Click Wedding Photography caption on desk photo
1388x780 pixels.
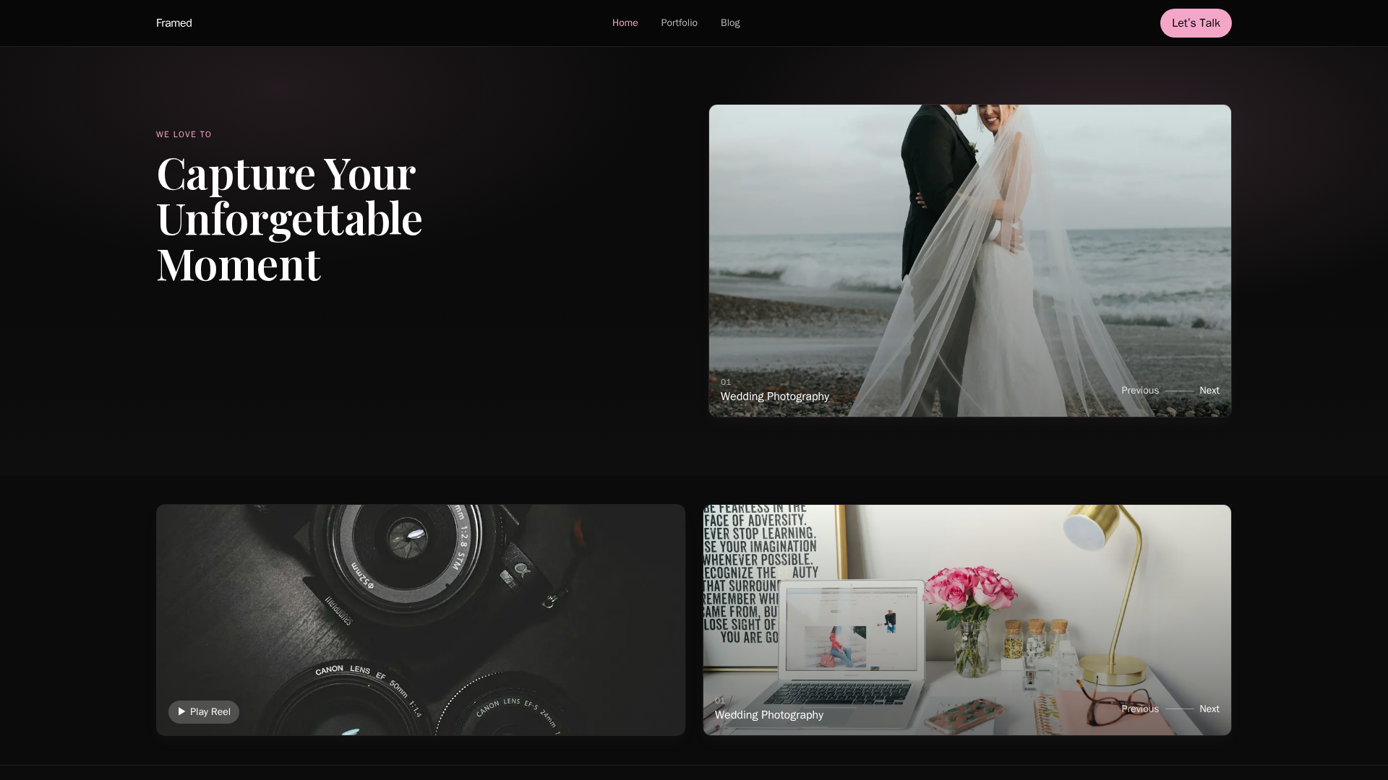click(768, 715)
